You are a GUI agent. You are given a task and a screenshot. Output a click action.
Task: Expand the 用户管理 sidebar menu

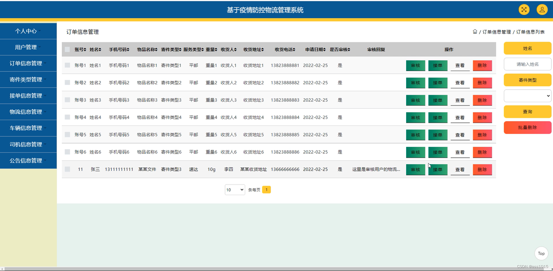pos(28,47)
